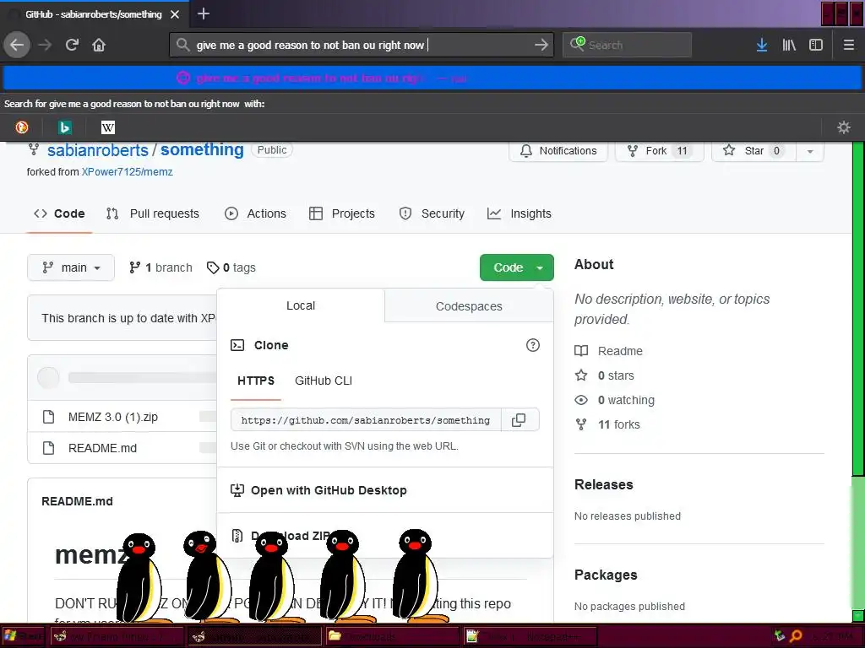Click the something repository name link
This screenshot has height=648, width=865.
click(202, 150)
